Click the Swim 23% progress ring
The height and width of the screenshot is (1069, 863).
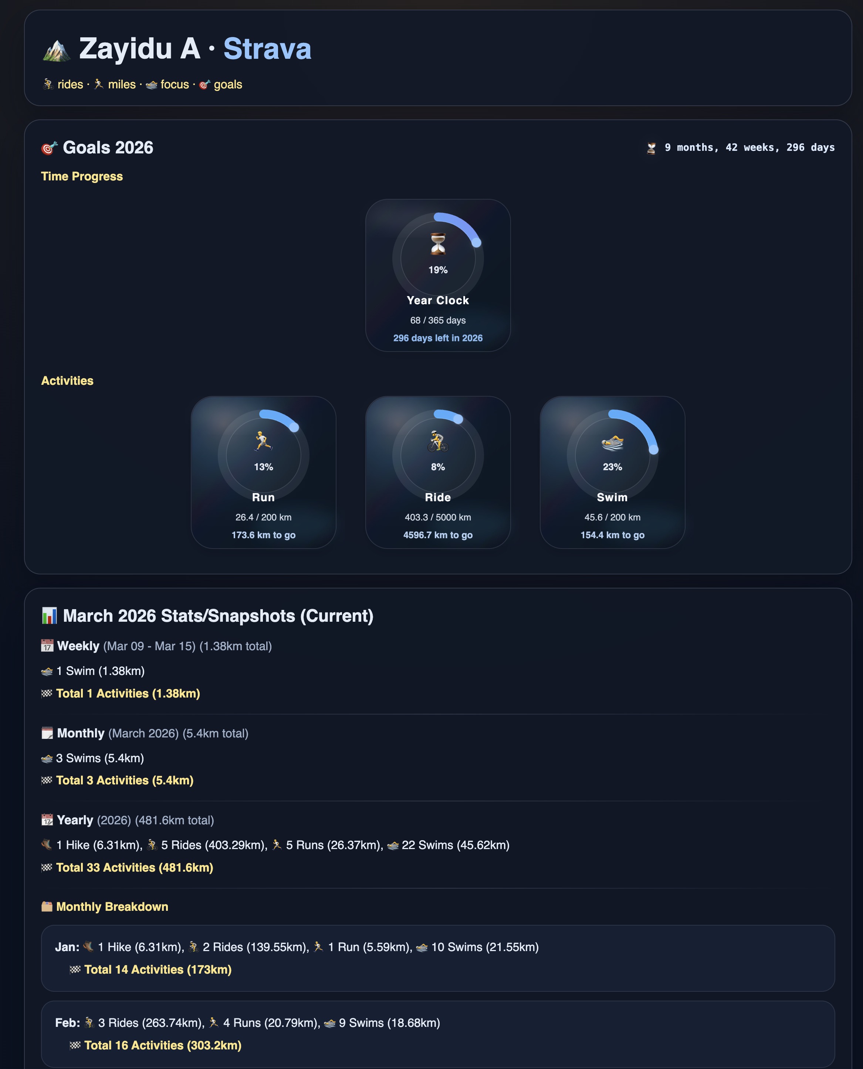[x=612, y=455]
